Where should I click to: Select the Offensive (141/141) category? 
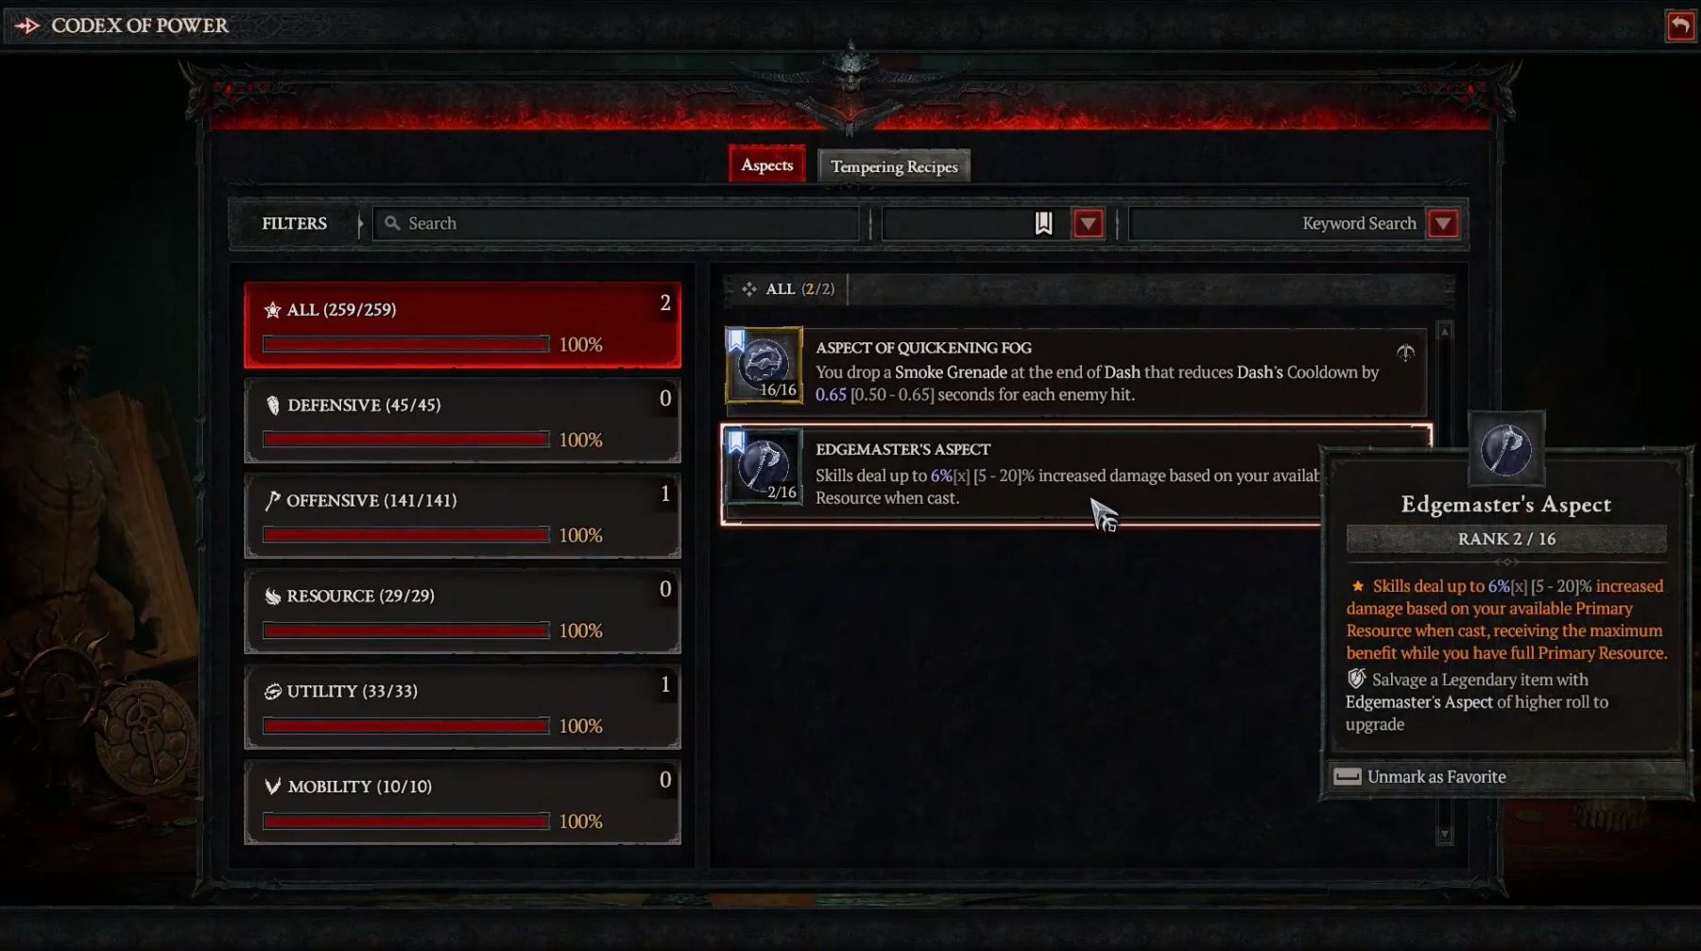pyautogui.click(x=462, y=516)
